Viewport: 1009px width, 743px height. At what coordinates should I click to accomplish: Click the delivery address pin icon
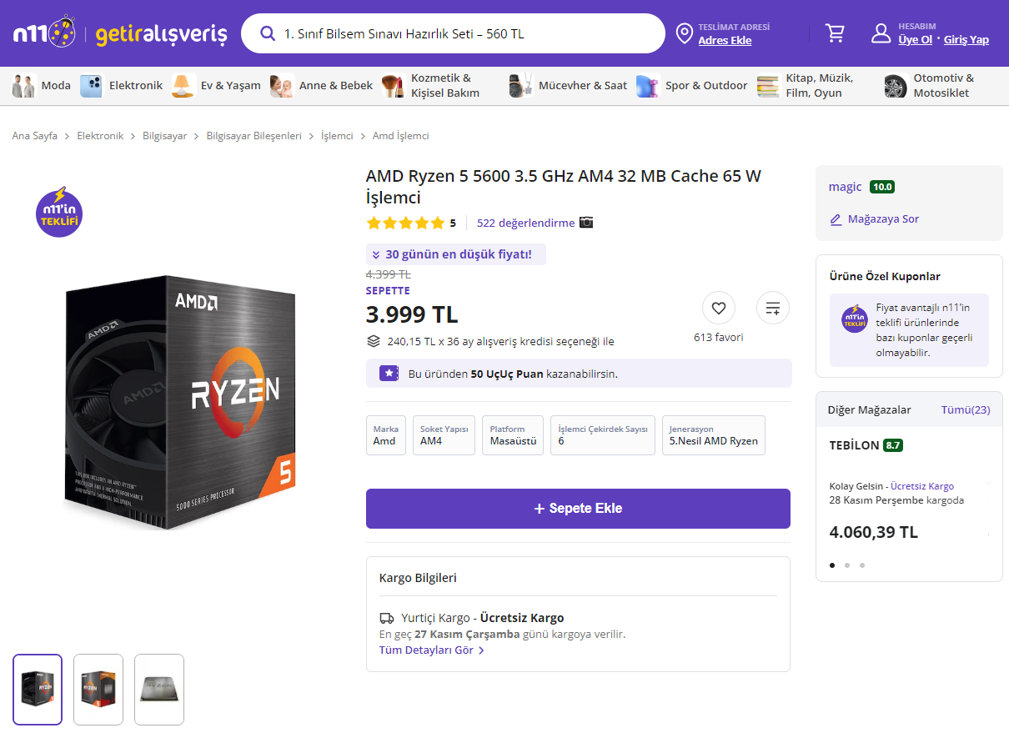click(x=684, y=33)
